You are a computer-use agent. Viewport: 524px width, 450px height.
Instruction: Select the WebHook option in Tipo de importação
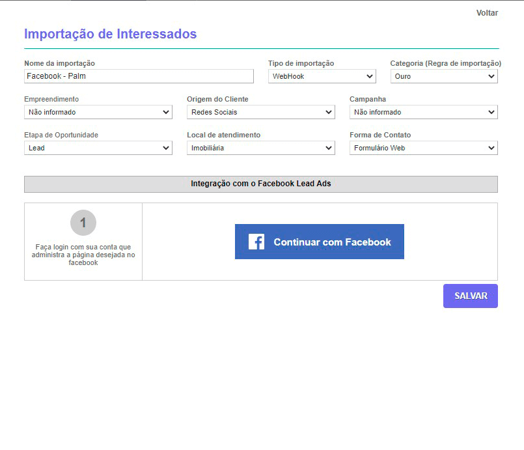point(312,76)
